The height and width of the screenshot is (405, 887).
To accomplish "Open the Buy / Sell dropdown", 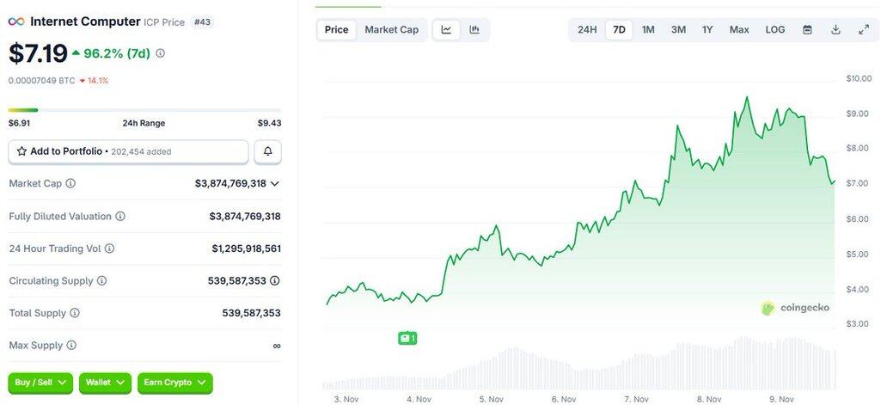I will 40,382.
